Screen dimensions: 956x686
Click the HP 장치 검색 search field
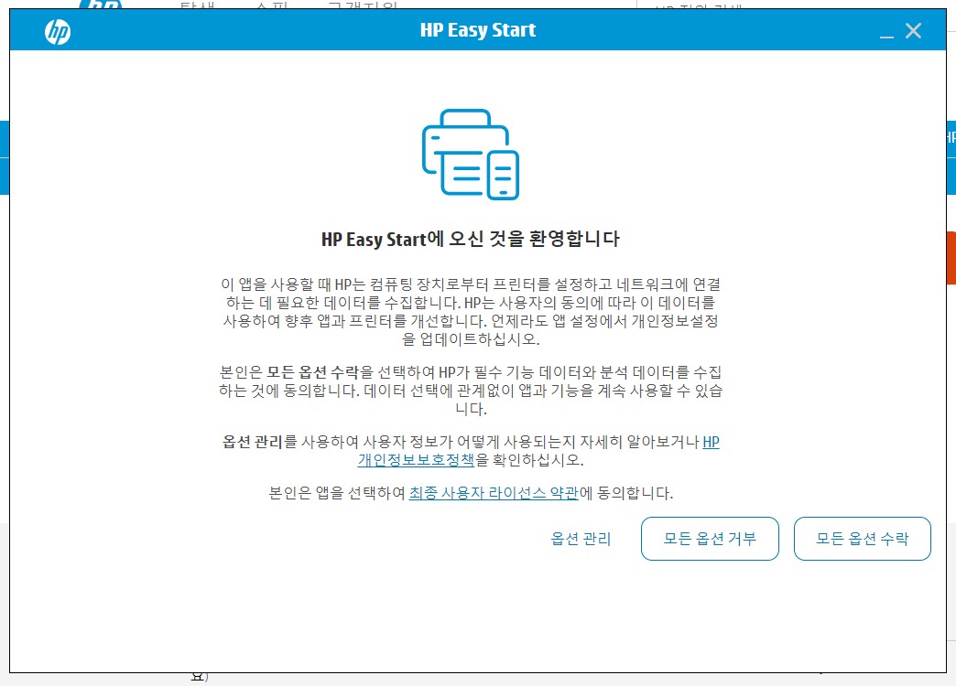point(698,5)
